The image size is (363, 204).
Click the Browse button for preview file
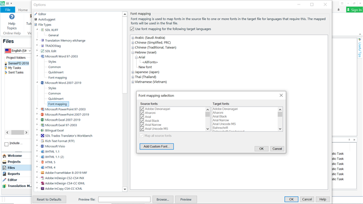(163, 199)
